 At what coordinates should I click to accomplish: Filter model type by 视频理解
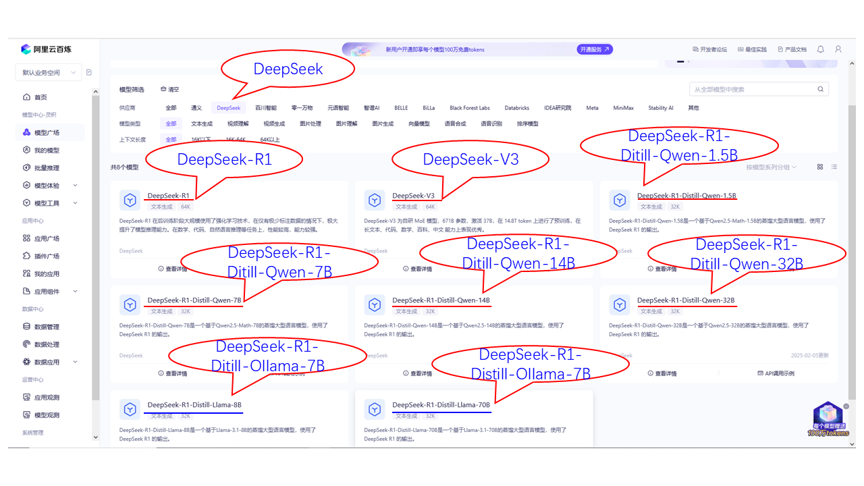tap(238, 124)
